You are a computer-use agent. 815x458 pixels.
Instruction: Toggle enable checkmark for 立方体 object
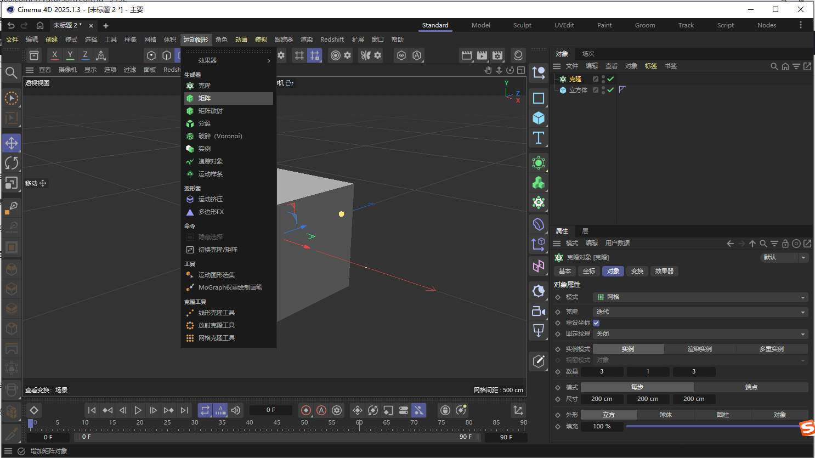click(610, 90)
